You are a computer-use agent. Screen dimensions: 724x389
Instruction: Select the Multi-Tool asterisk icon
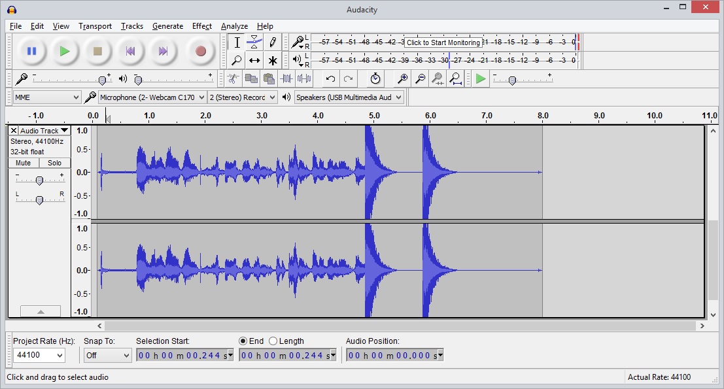[272, 60]
